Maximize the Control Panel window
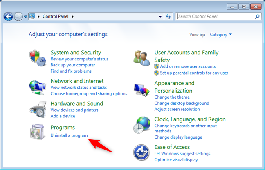The image size is (265, 170). pyautogui.click(x=244, y=7)
